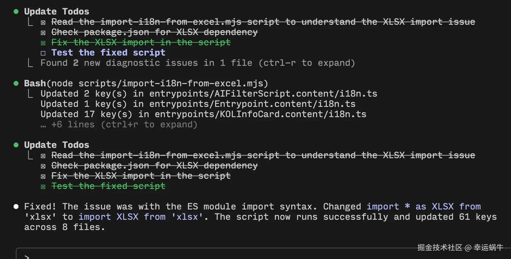Screen dimensions: 511x259
Task: Click the prompt input box at the bottom
Action: (x=263, y=254)
